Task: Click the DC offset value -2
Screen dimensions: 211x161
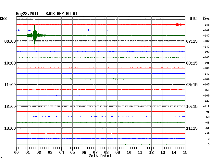Action: [208, 139]
